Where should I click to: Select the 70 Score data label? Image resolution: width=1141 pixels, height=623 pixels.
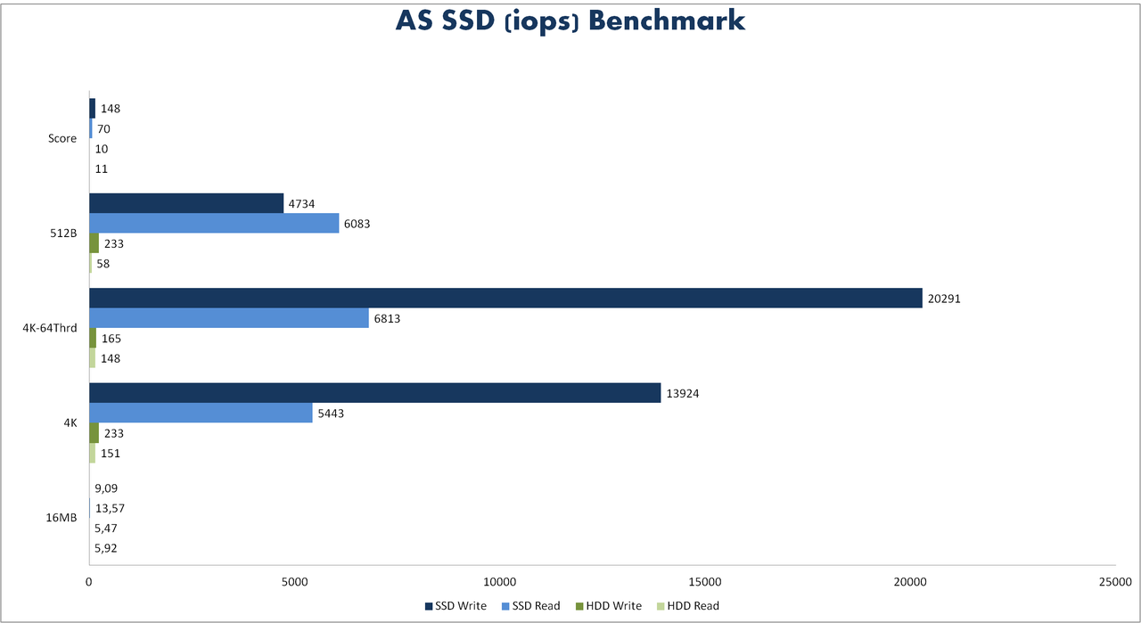pos(103,129)
